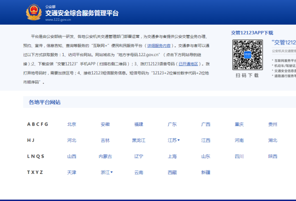296x201 pixels.
Task: Open the 广西 platform site
Action: [206, 124]
